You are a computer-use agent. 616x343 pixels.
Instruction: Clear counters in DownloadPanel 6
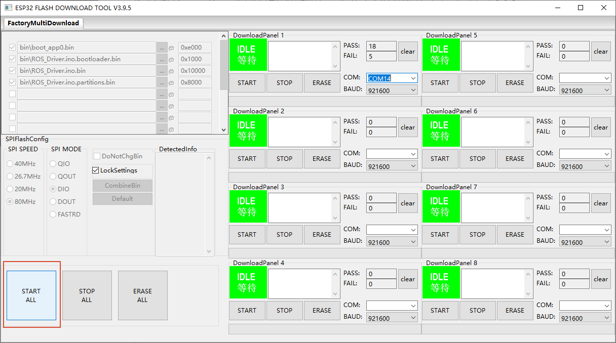(x=601, y=127)
